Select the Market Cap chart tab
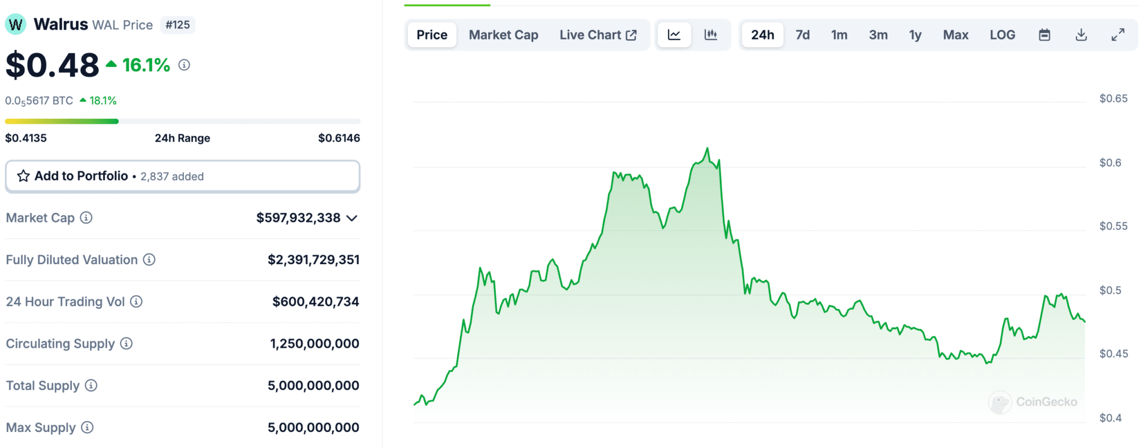Viewport: 1141px width, 448px height. [x=504, y=35]
